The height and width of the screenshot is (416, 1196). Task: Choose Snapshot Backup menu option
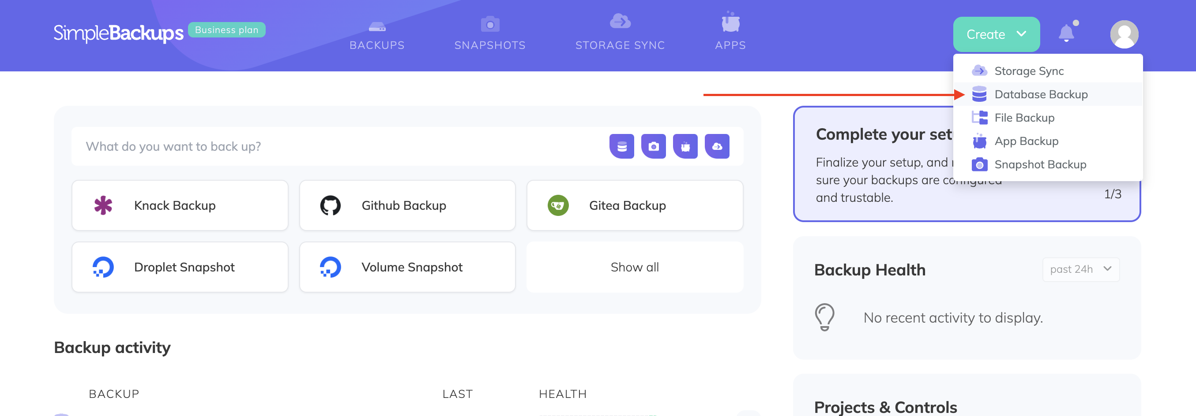coord(1040,165)
